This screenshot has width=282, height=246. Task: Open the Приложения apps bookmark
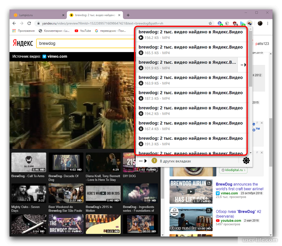tap(23, 31)
